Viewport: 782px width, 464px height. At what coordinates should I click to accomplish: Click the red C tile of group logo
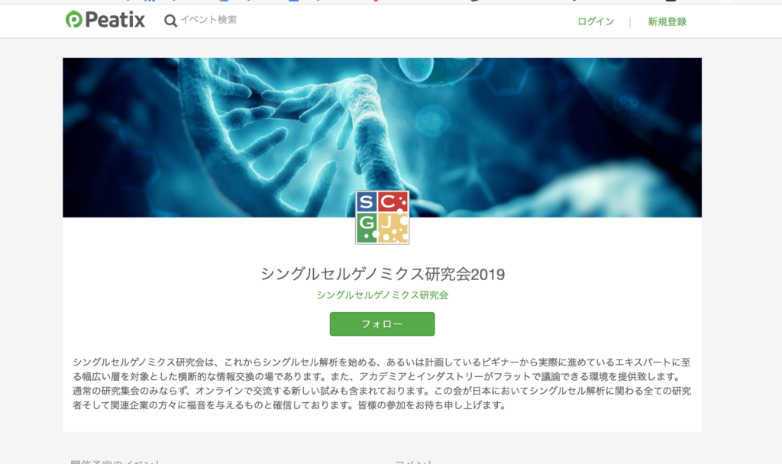393,201
